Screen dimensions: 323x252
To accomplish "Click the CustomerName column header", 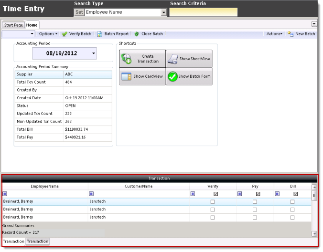I will (x=139, y=186).
